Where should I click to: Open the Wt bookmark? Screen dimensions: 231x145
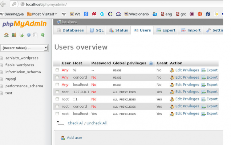pos(75,14)
